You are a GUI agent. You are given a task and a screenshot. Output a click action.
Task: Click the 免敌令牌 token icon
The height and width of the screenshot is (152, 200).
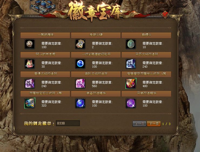[80, 44]
